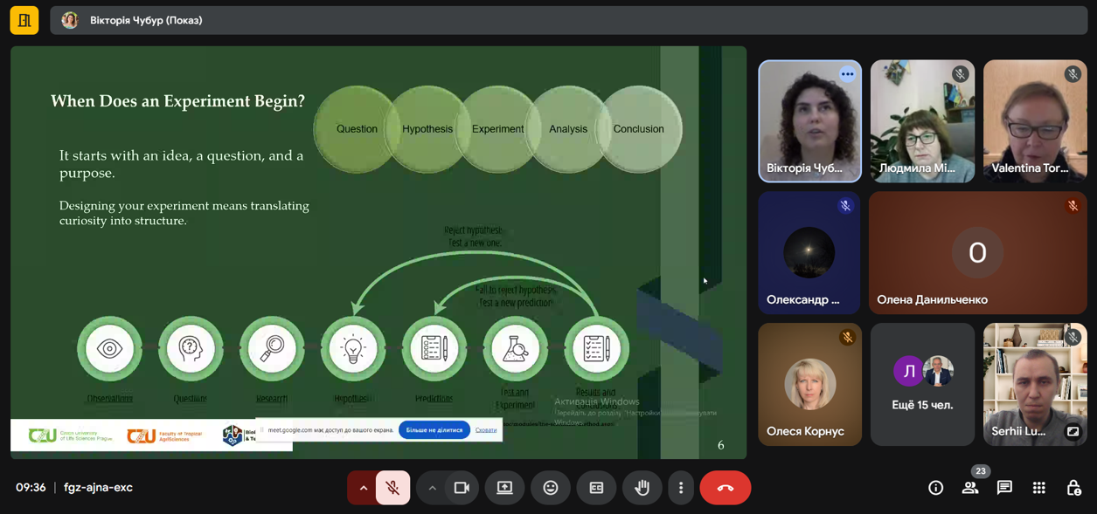Click the share screen present button

coord(504,488)
